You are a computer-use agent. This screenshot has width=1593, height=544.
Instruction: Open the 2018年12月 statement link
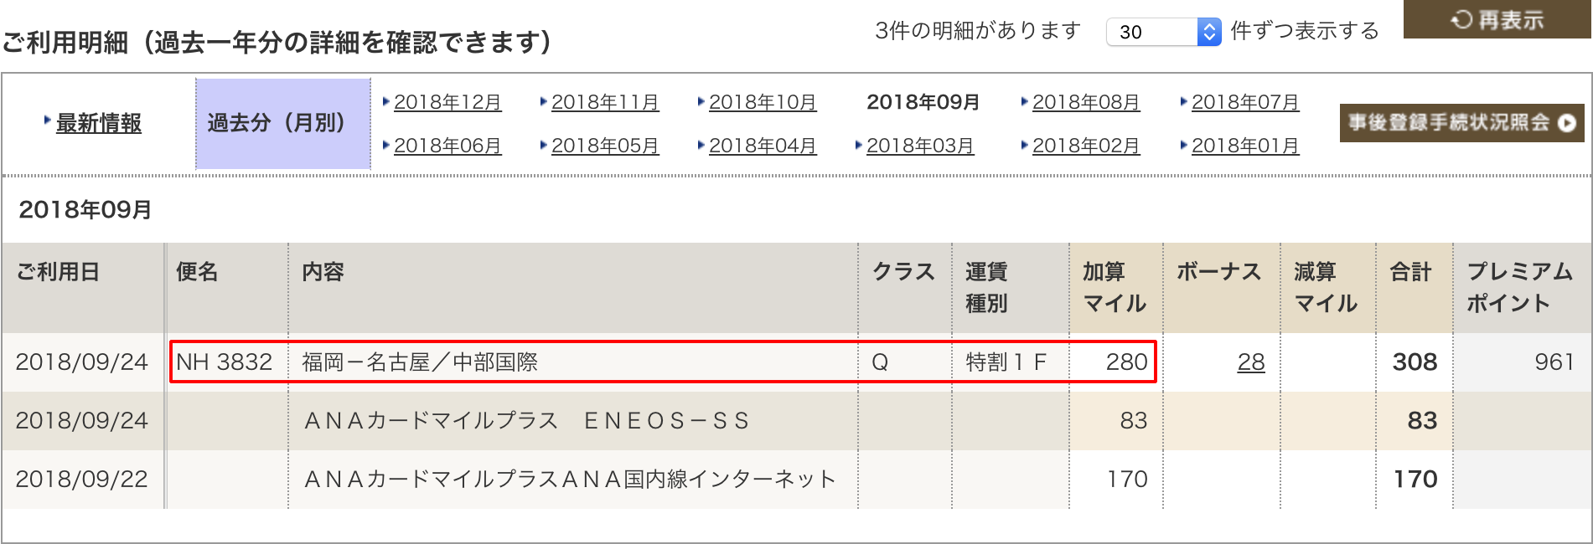[x=447, y=102]
